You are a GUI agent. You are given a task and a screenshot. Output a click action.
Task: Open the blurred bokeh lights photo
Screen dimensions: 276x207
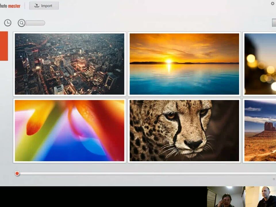(x=260, y=64)
